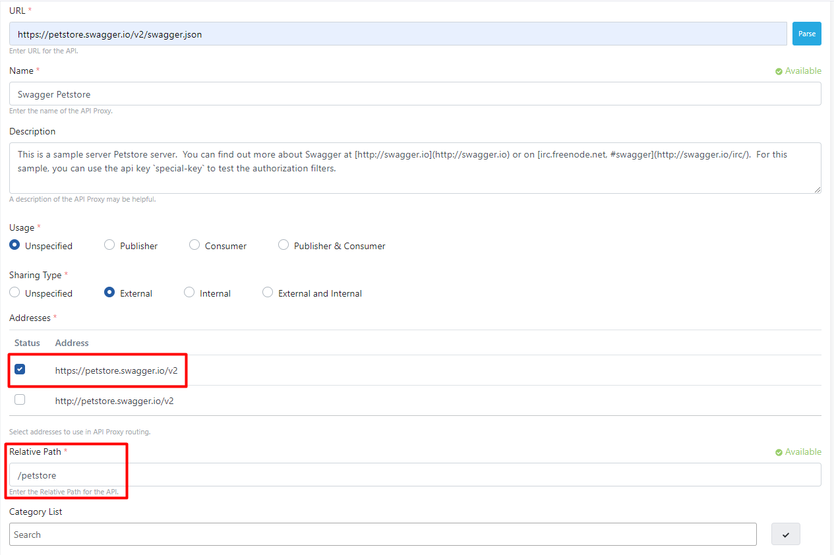
Task: Enable the http petstore address checkbox
Action: [x=20, y=399]
